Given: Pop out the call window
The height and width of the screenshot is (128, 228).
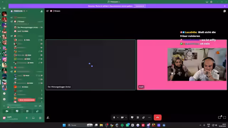Looking at the screenshot, I should click(219, 117).
